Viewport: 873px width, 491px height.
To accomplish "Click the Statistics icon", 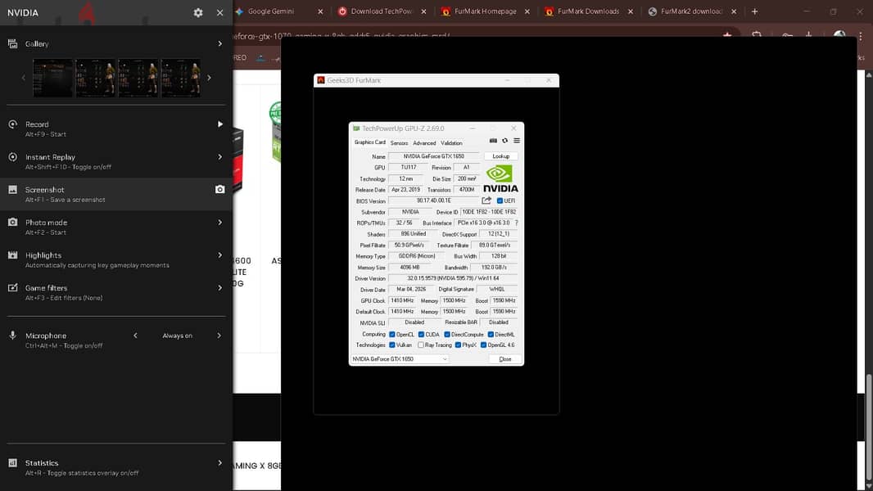I will 13,462.
